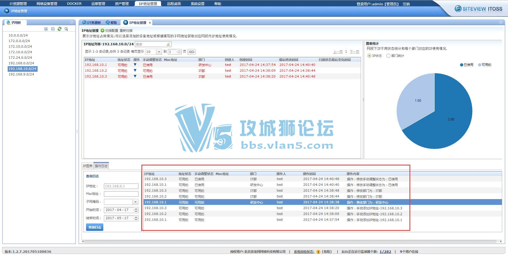The height and width of the screenshot is (256, 508).
Task: Click the 查询日志 button
Action: click(x=95, y=227)
